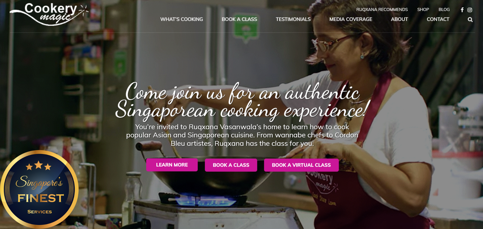This screenshot has height=229, width=483.
Task: Click the search magnifier icon
Action: 470,20
